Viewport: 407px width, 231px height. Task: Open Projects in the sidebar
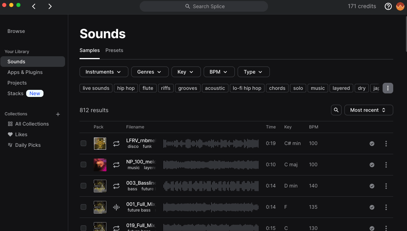[17, 83]
